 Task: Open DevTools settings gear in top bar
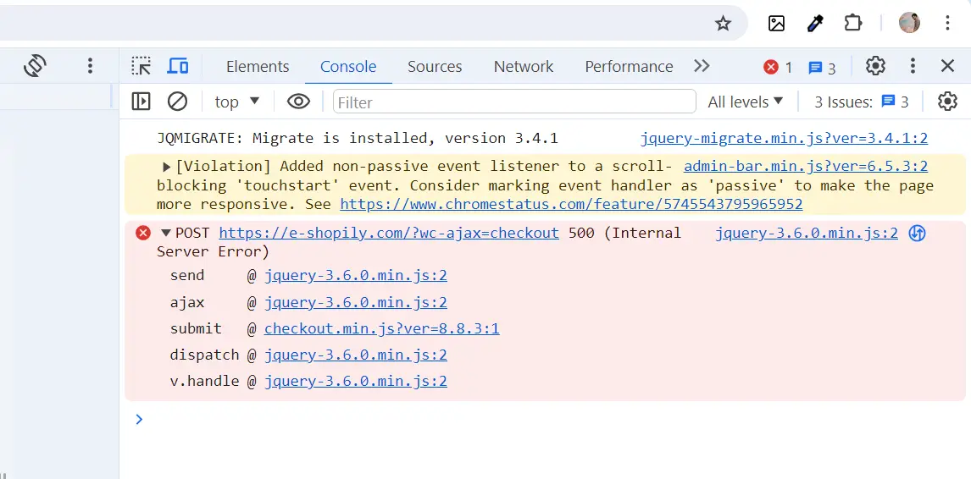click(875, 66)
